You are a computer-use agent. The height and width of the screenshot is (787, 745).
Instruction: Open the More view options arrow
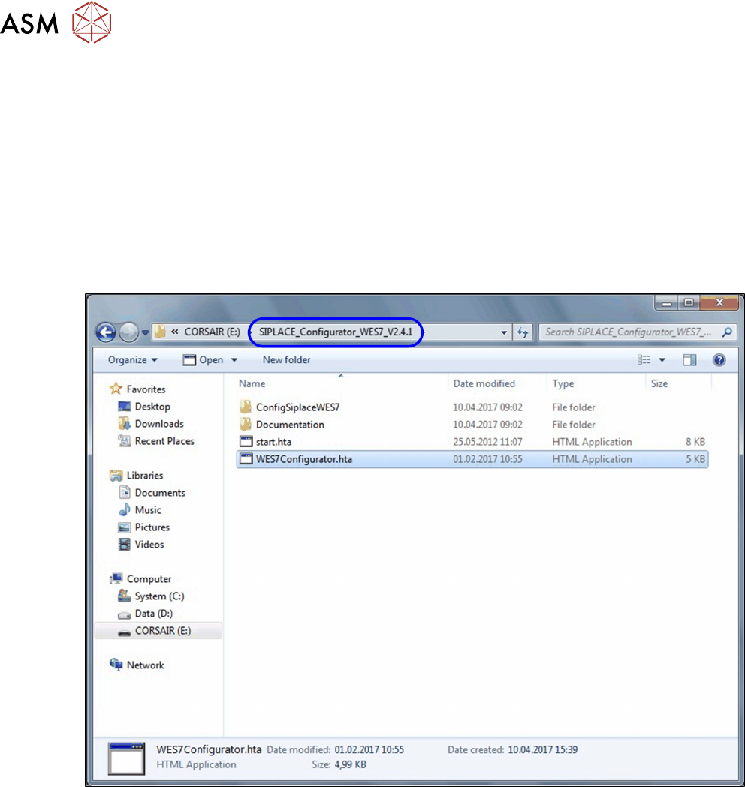[x=662, y=360]
